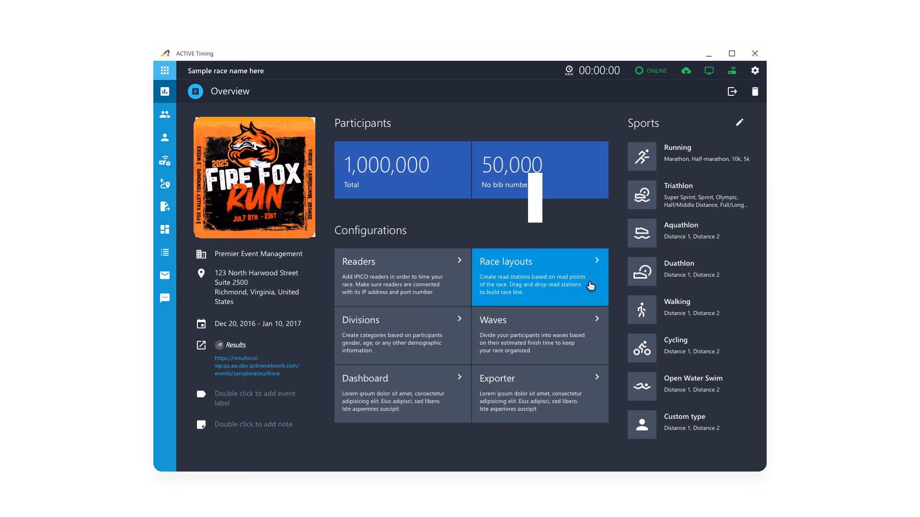Click the add note field
This screenshot has height=517, width=920.
(x=253, y=424)
